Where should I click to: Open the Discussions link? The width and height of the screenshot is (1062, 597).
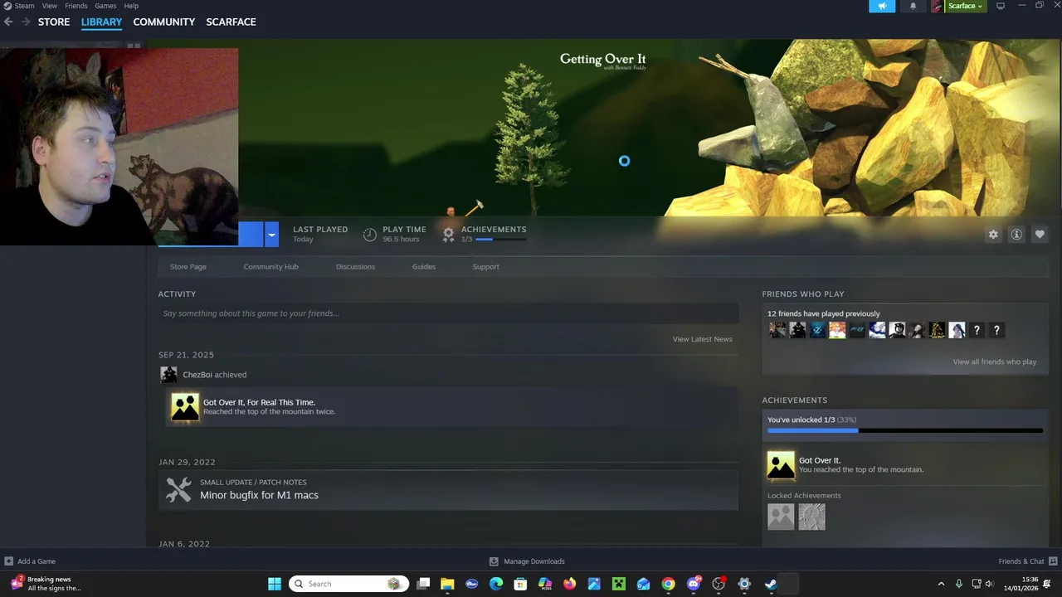(x=355, y=266)
